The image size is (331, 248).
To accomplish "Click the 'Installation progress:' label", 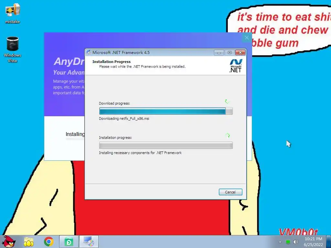I will (115, 138).
